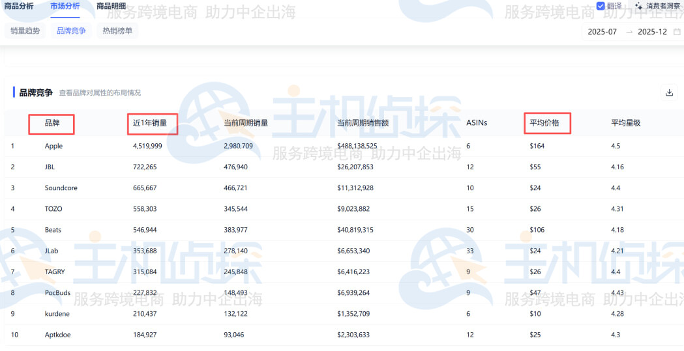Screen dimensions: 684x351
Task: Click JLab's period sales 278,140
Action: tap(235, 251)
